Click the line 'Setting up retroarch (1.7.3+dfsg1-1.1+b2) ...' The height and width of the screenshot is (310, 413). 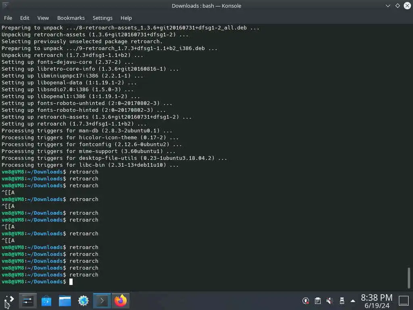pyautogui.click(x=74, y=124)
